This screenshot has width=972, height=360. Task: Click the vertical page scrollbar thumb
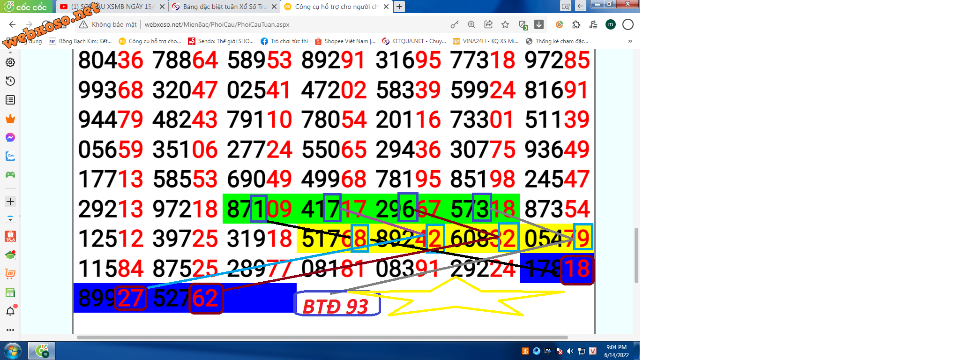point(636,255)
